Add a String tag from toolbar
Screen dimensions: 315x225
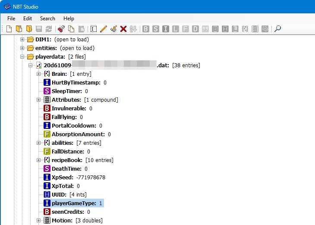click(x=205, y=29)
